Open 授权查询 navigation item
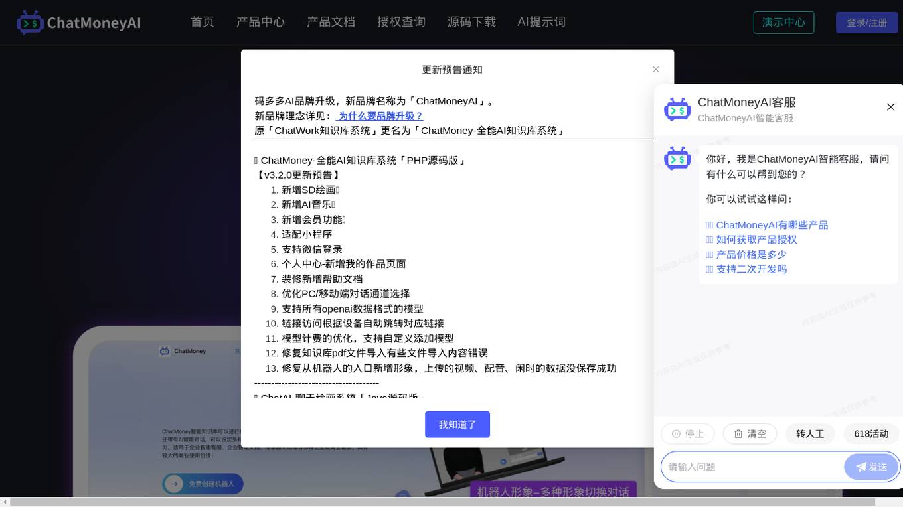 (401, 22)
